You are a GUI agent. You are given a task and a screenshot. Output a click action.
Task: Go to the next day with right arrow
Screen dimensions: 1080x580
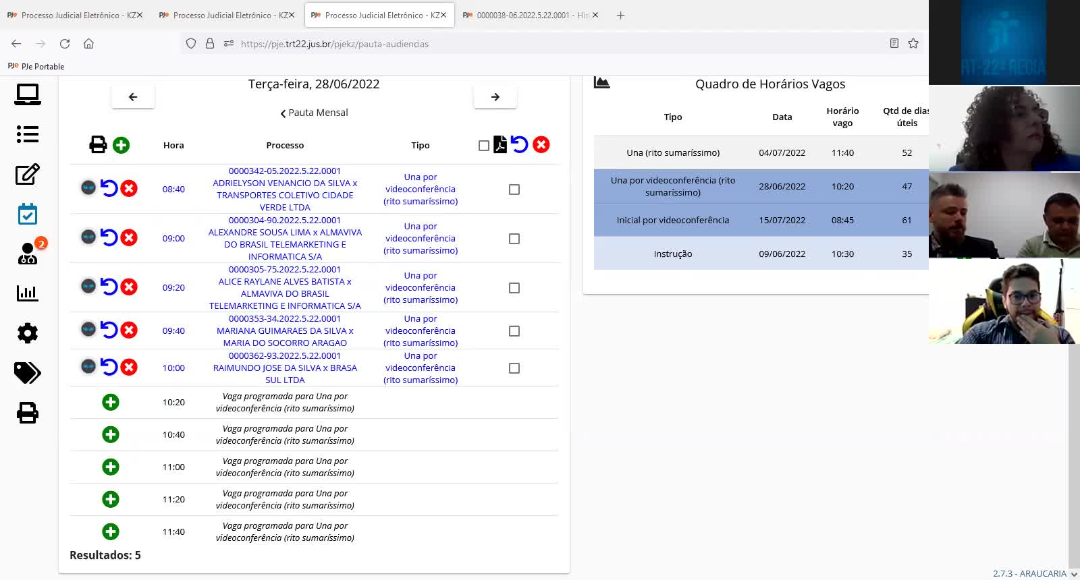[495, 97]
